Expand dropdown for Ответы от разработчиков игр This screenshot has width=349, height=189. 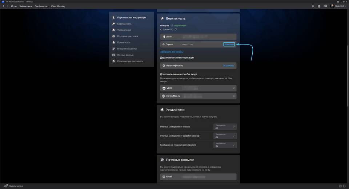(225, 136)
